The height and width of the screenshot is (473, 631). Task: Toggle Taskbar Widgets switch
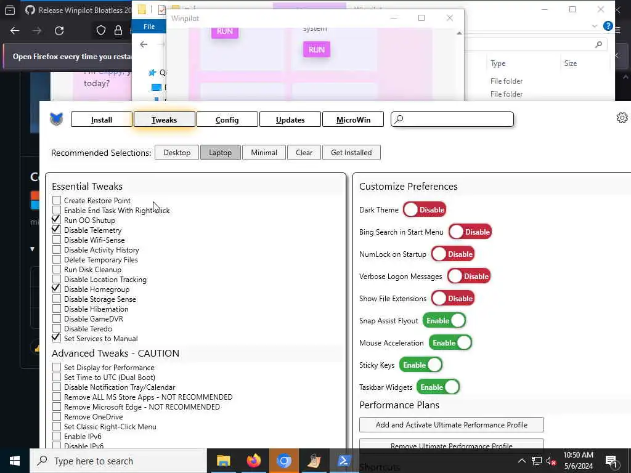(x=438, y=387)
